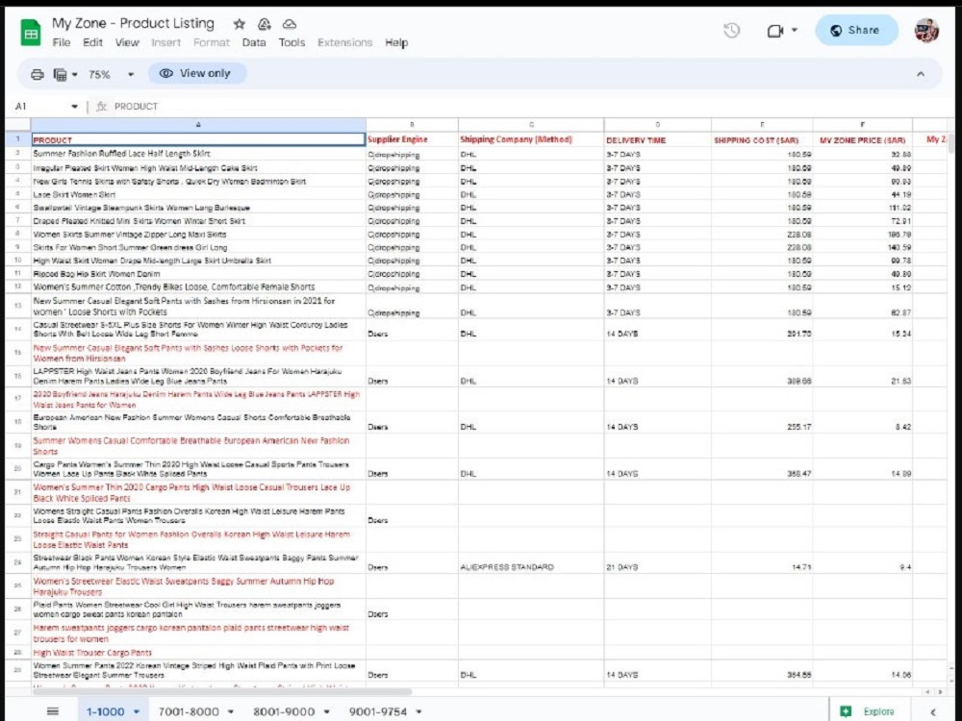This screenshot has height=721, width=962.
Task: Click the formula fx icon
Action: pos(102,106)
